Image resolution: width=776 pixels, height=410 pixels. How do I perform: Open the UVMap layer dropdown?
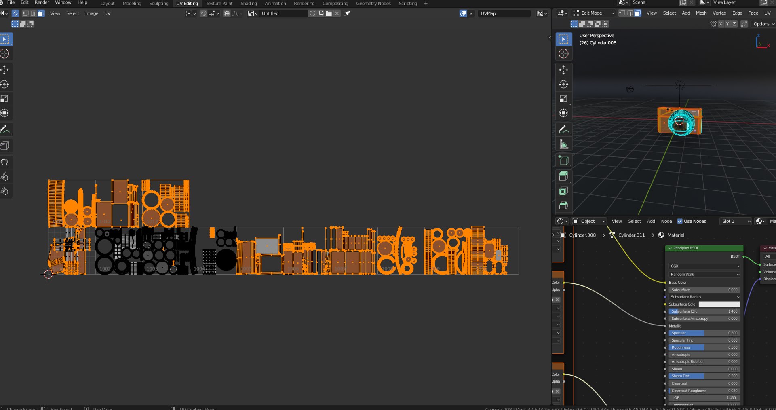point(504,13)
